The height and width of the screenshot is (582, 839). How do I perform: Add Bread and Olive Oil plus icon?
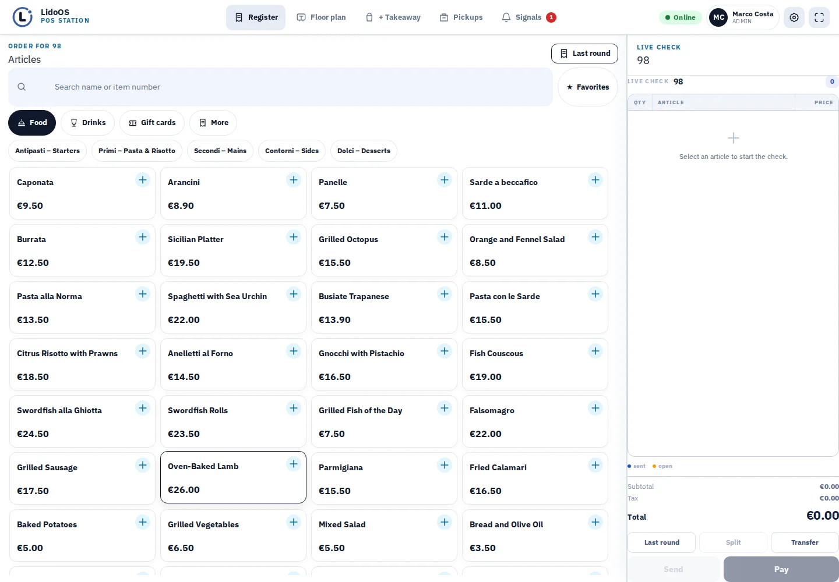[595, 522]
